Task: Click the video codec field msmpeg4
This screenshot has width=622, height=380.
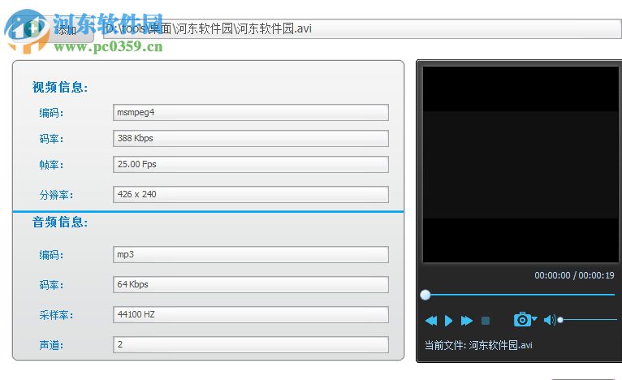Action: (251, 112)
